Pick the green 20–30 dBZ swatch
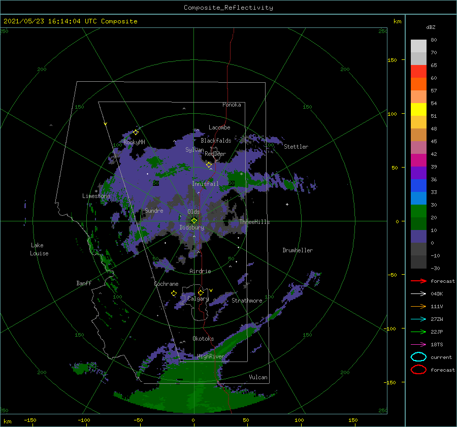Viewport: 457px width, 427px height. [x=418, y=211]
